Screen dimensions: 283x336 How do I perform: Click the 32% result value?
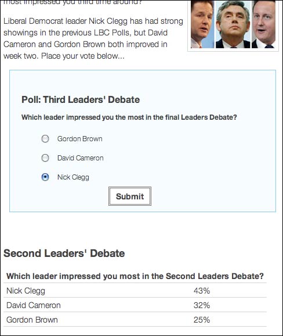point(202,305)
